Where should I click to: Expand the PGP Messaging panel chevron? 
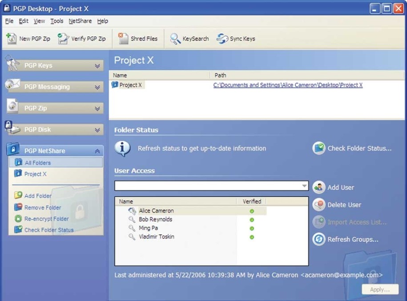pyautogui.click(x=97, y=87)
